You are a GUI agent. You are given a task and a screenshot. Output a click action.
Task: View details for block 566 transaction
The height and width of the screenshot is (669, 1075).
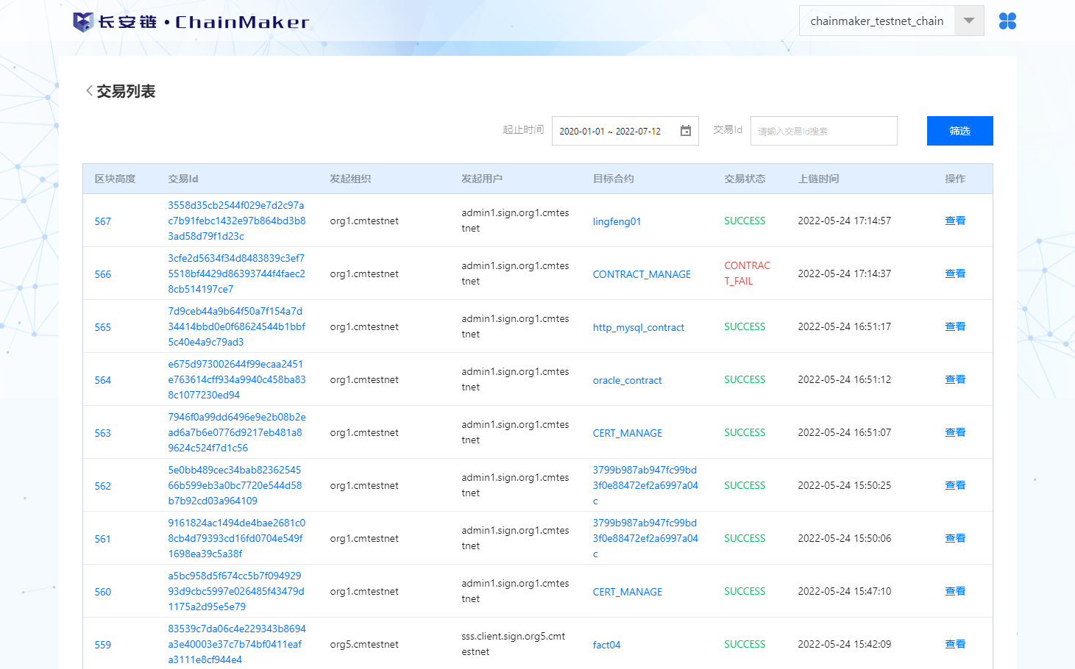954,273
